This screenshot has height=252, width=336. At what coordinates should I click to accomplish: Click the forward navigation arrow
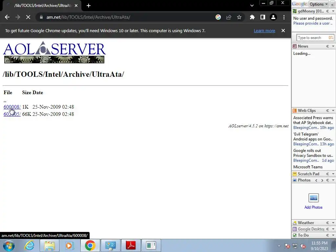tap(18, 17)
